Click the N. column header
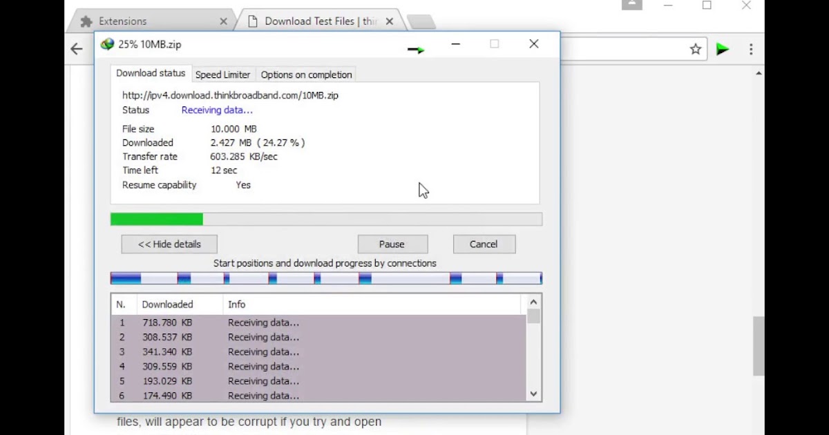The width and height of the screenshot is (829, 435). (124, 304)
